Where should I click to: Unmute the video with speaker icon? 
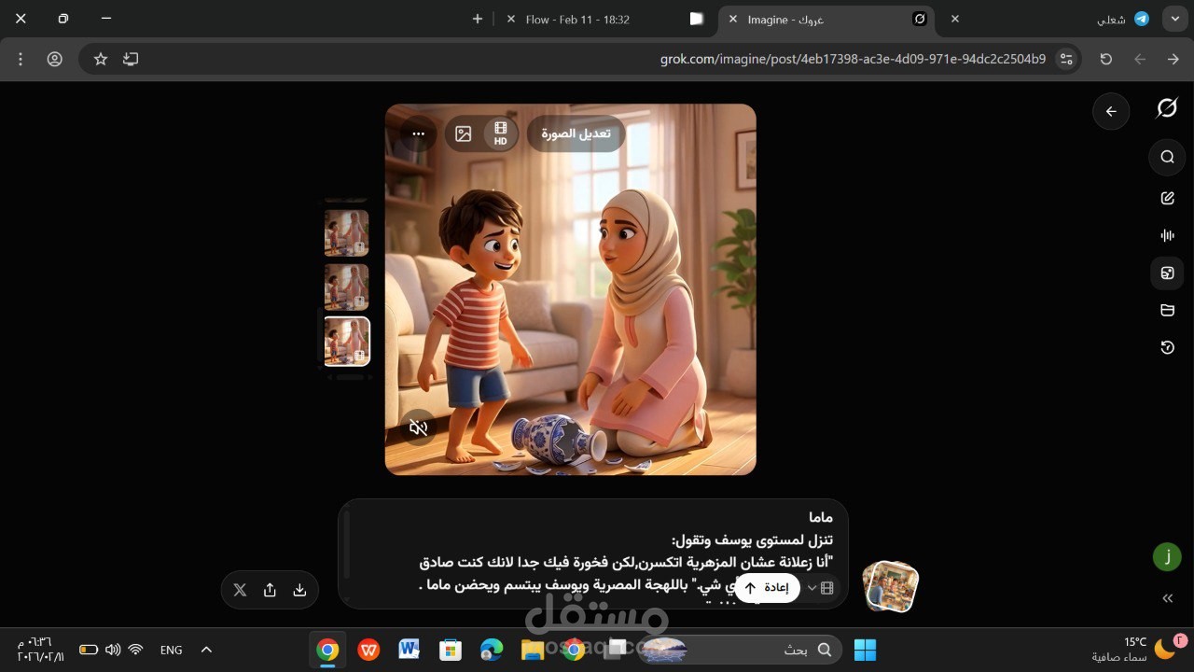[419, 427]
